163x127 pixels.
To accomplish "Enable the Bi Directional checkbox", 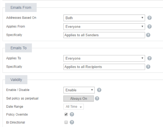I will click(x=66, y=122).
